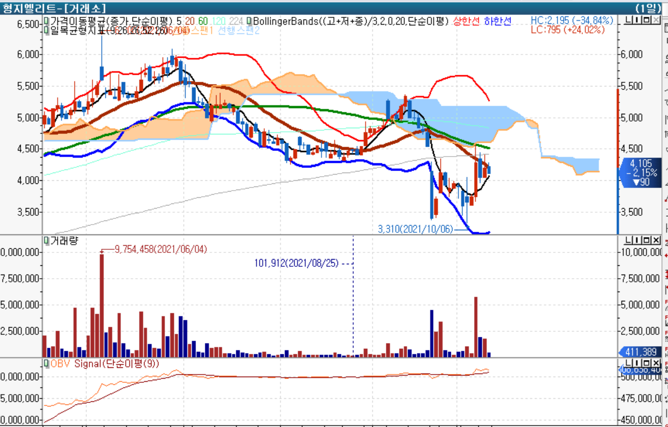This screenshot has width=668, height=427.
Task: Click the L-shaped button in the price panel
Action: click(x=628, y=20)
